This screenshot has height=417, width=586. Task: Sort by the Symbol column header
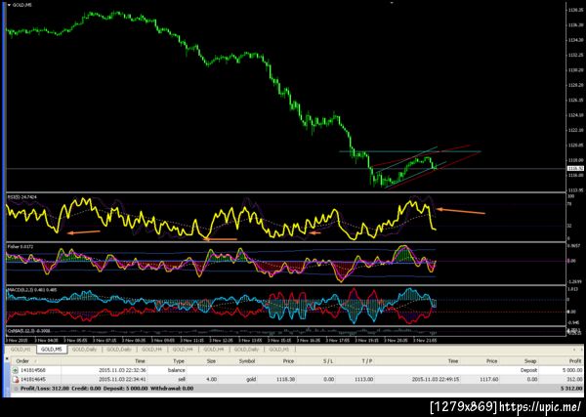[247, 361]
